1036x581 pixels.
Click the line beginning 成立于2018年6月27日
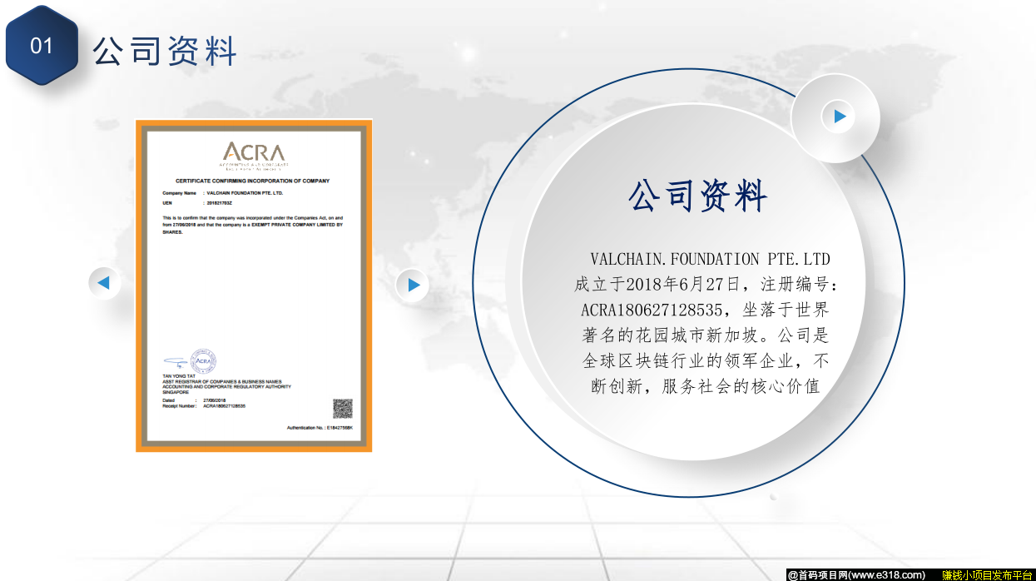[x=707, y=285]
